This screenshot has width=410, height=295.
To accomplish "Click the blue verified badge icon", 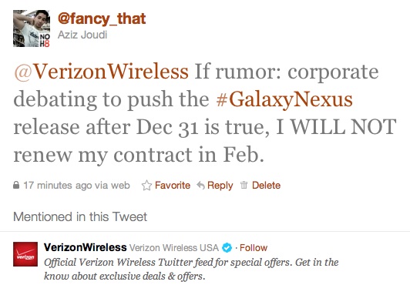I will point(227,247).
